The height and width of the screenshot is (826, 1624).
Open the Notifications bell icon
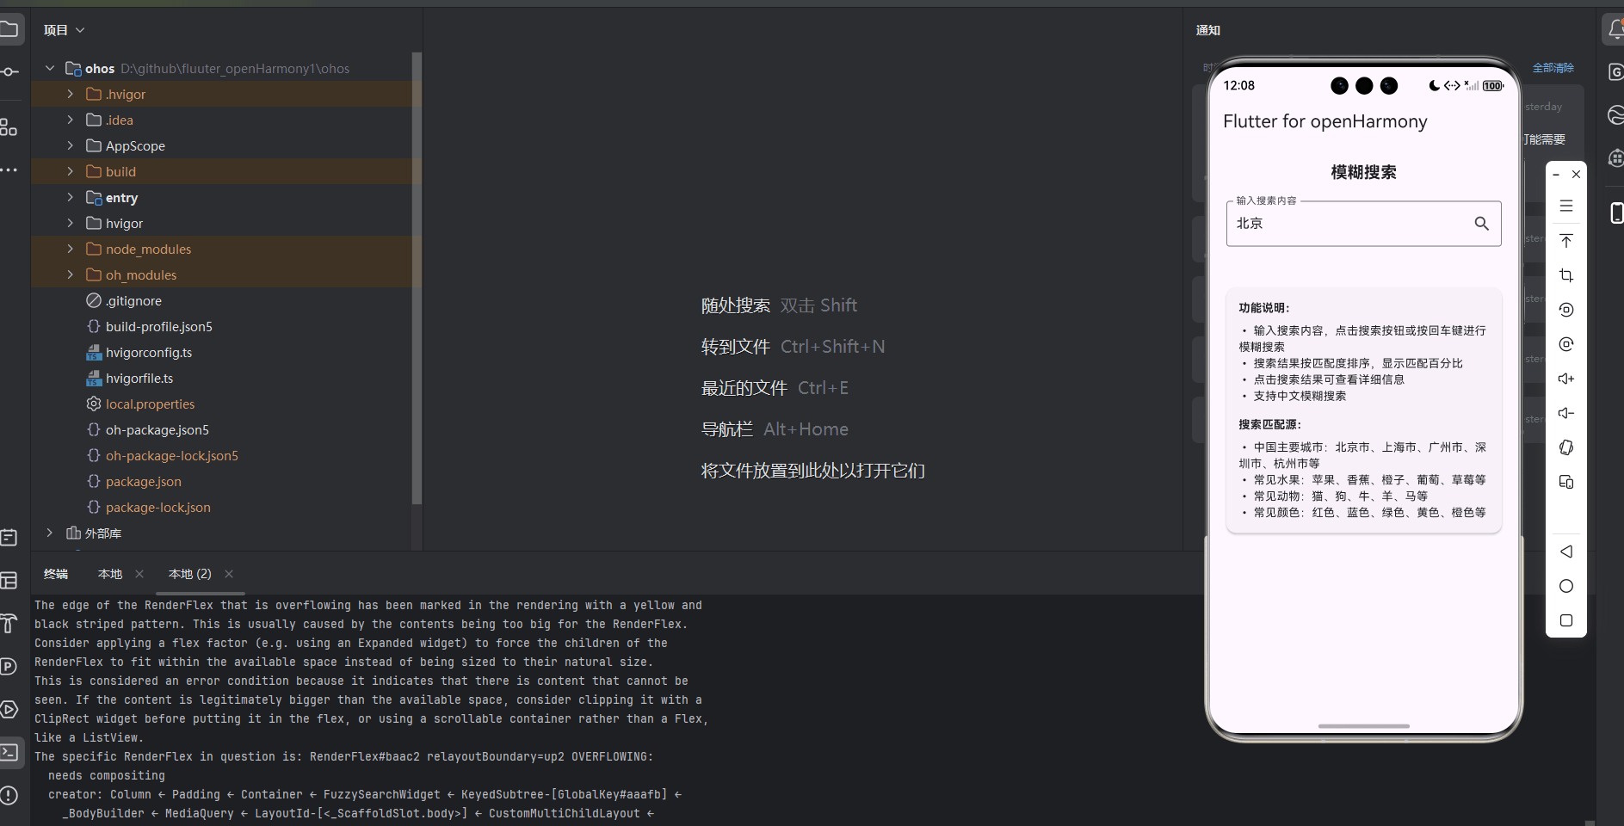click(1615, 30)
